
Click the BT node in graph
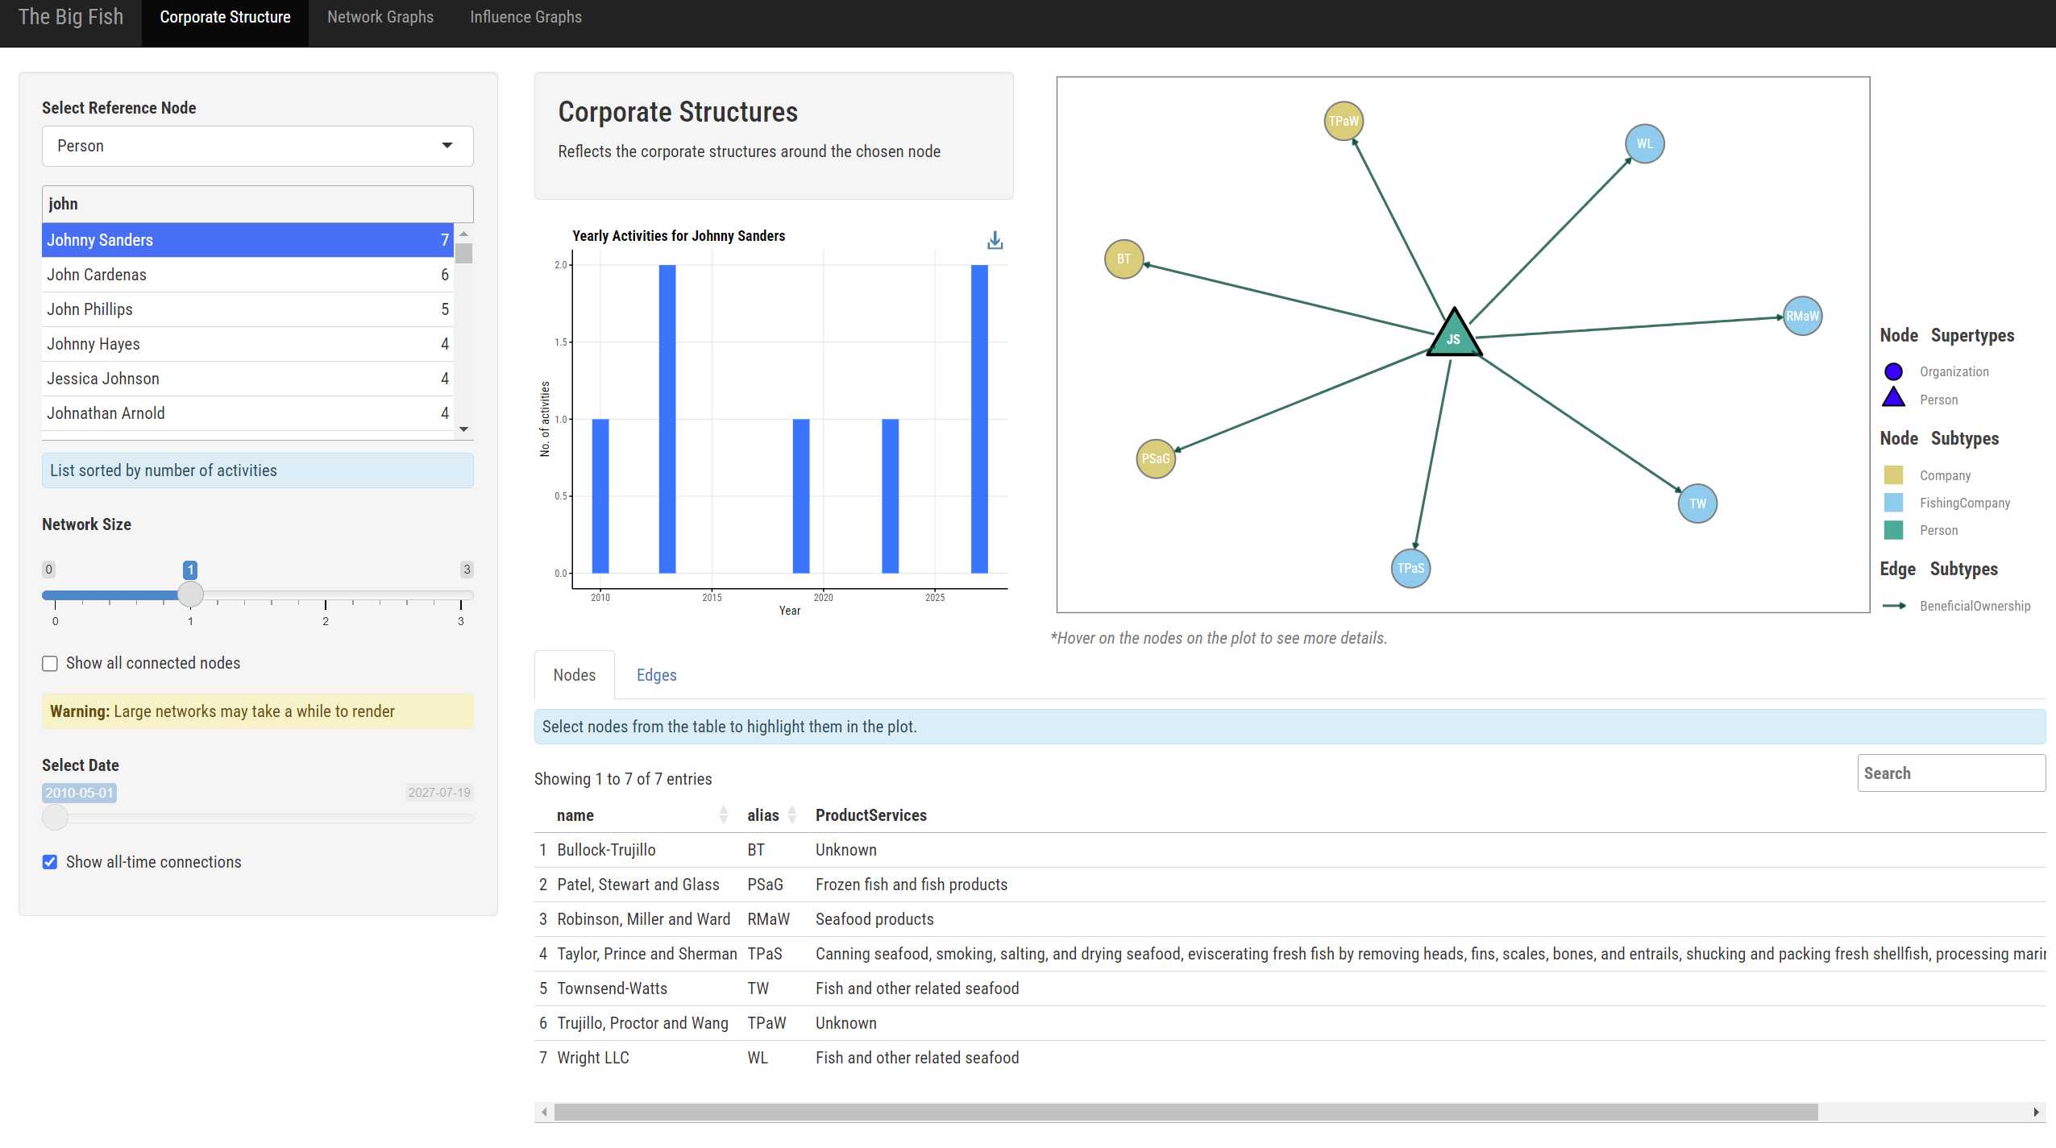click(1124, 259)
